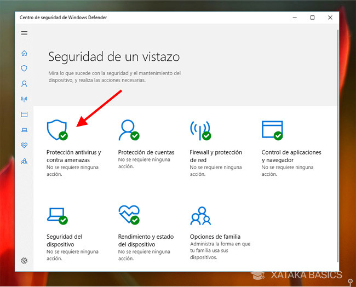Go to Home in the sidebar
356x287 pixels.
(24, 53)
